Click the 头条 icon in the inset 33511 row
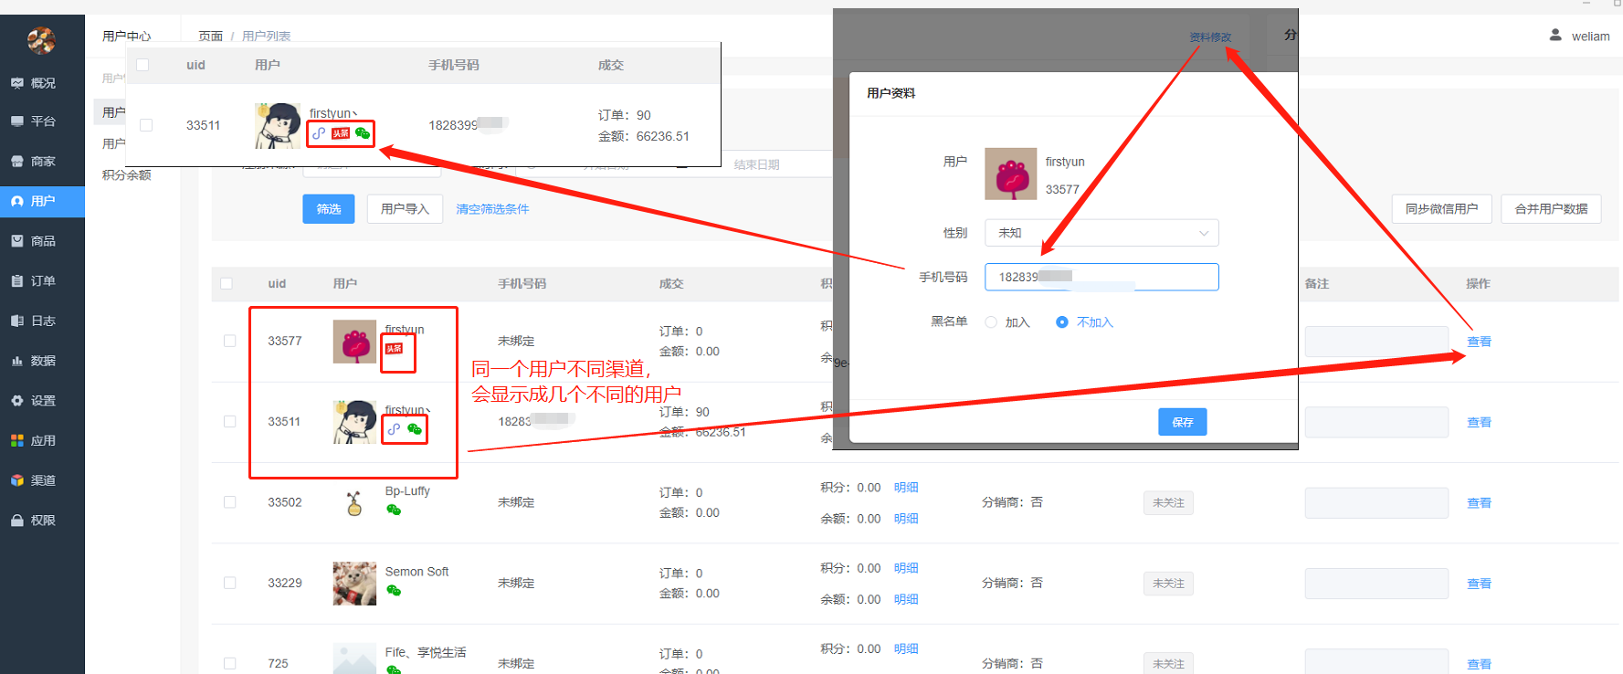This screenshot has height=674, width=1623. click(341, 133)
